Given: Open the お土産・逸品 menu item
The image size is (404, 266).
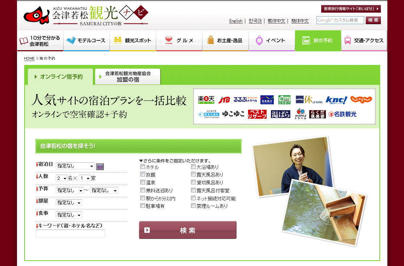Looking at the screenshot, I should [225, 41].
